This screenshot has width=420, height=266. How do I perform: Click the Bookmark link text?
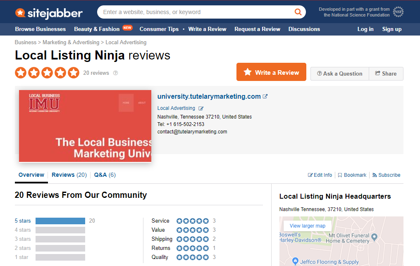[x=355, y=175]
